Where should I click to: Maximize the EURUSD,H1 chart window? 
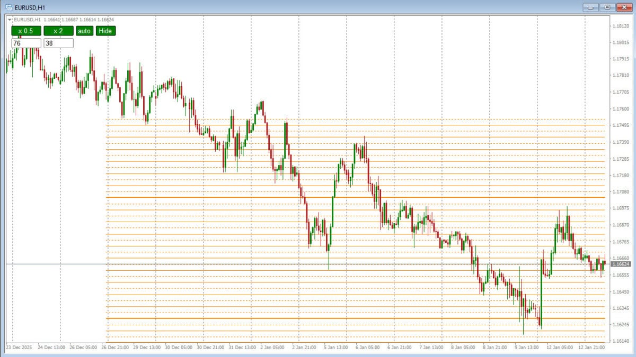[607, 7]
